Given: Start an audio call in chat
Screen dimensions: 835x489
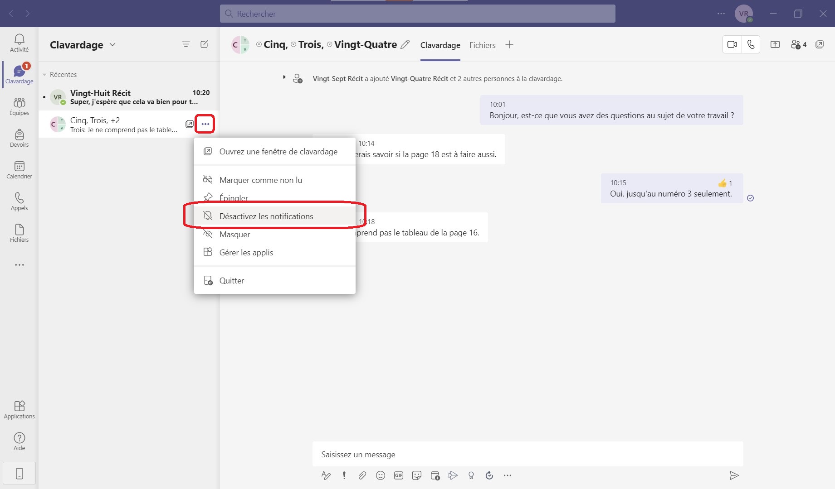Looking at the screenshot, I should click(751, 44).
